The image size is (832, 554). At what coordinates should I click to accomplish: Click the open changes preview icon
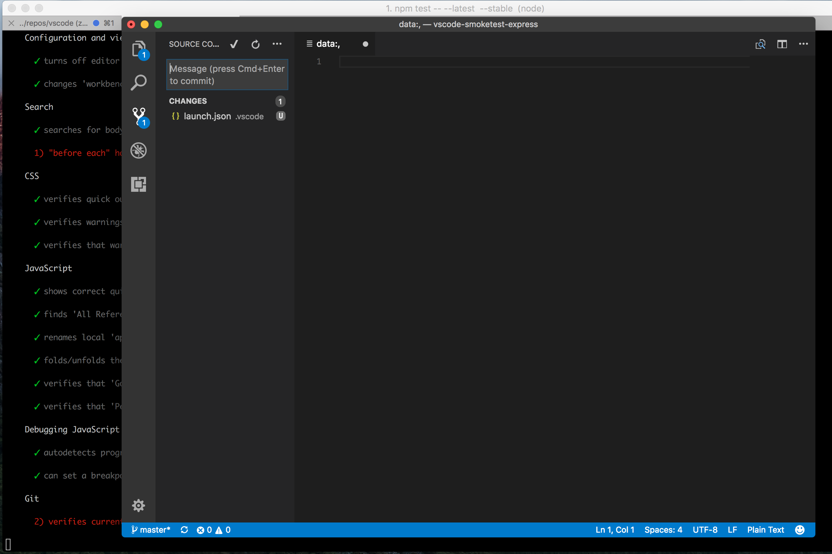(760, 44)
